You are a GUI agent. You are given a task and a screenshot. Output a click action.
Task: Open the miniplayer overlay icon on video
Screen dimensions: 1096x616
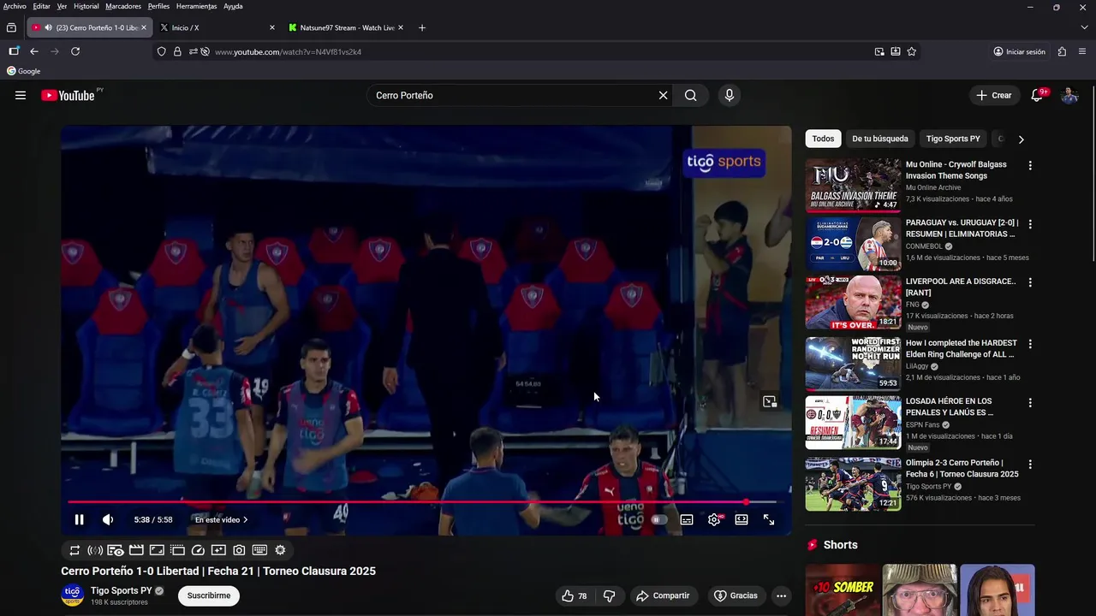[x=770, y=401]
